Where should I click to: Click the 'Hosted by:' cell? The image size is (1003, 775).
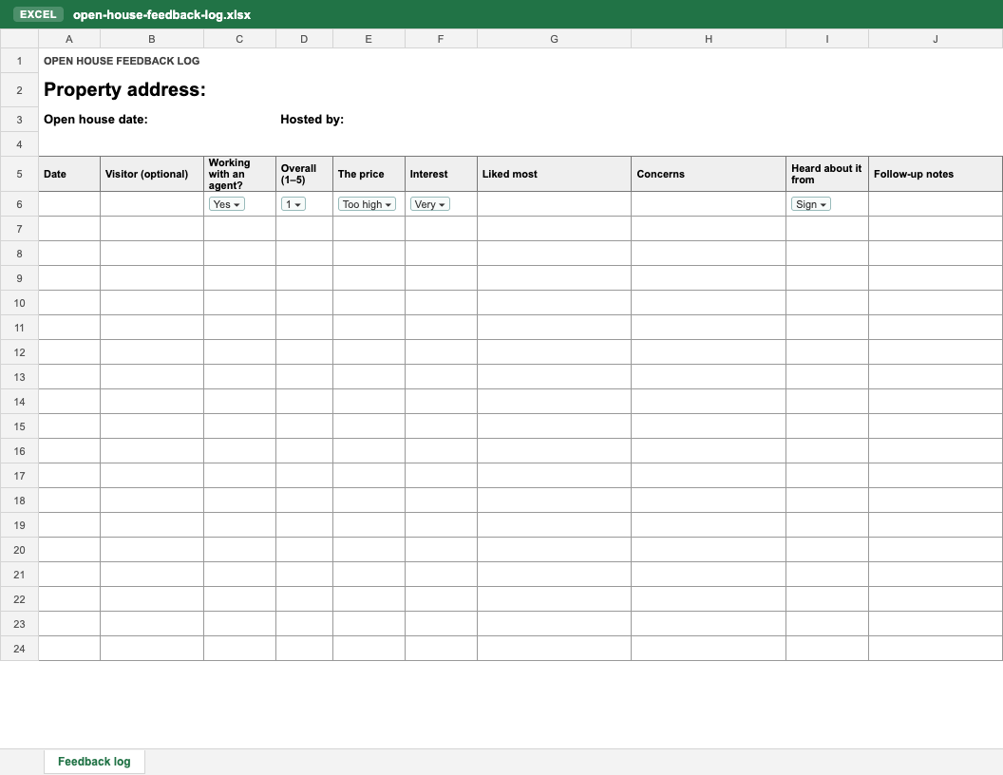312,120
